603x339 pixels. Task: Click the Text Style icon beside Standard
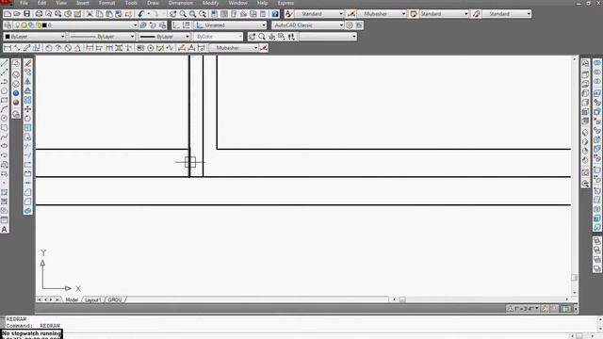289,14
